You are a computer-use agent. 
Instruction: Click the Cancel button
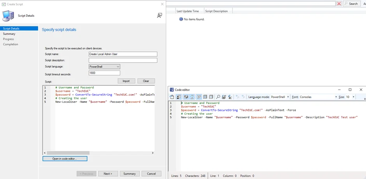[x=151, y=174]
